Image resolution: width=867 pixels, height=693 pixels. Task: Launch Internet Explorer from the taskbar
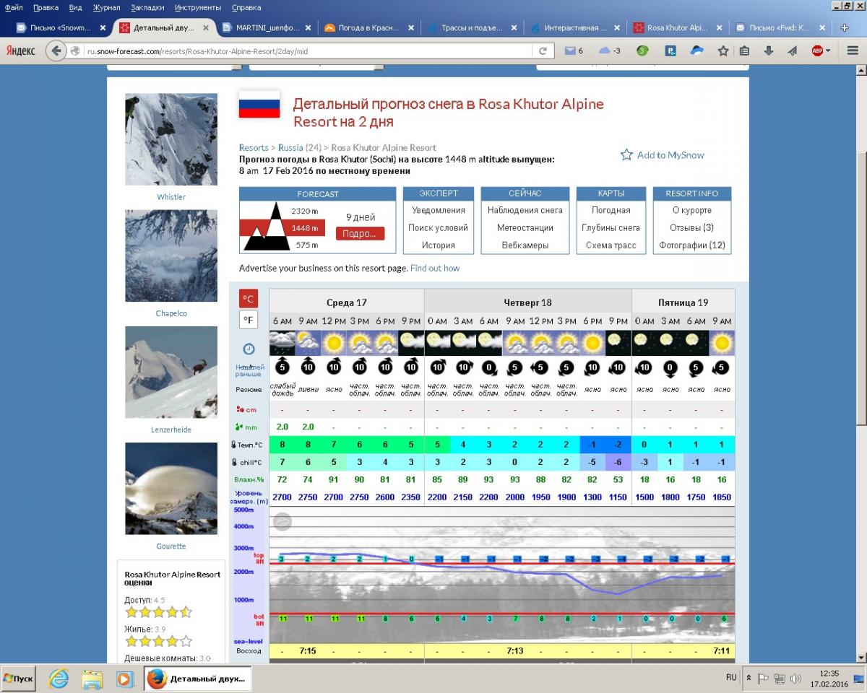pos(59,679)
